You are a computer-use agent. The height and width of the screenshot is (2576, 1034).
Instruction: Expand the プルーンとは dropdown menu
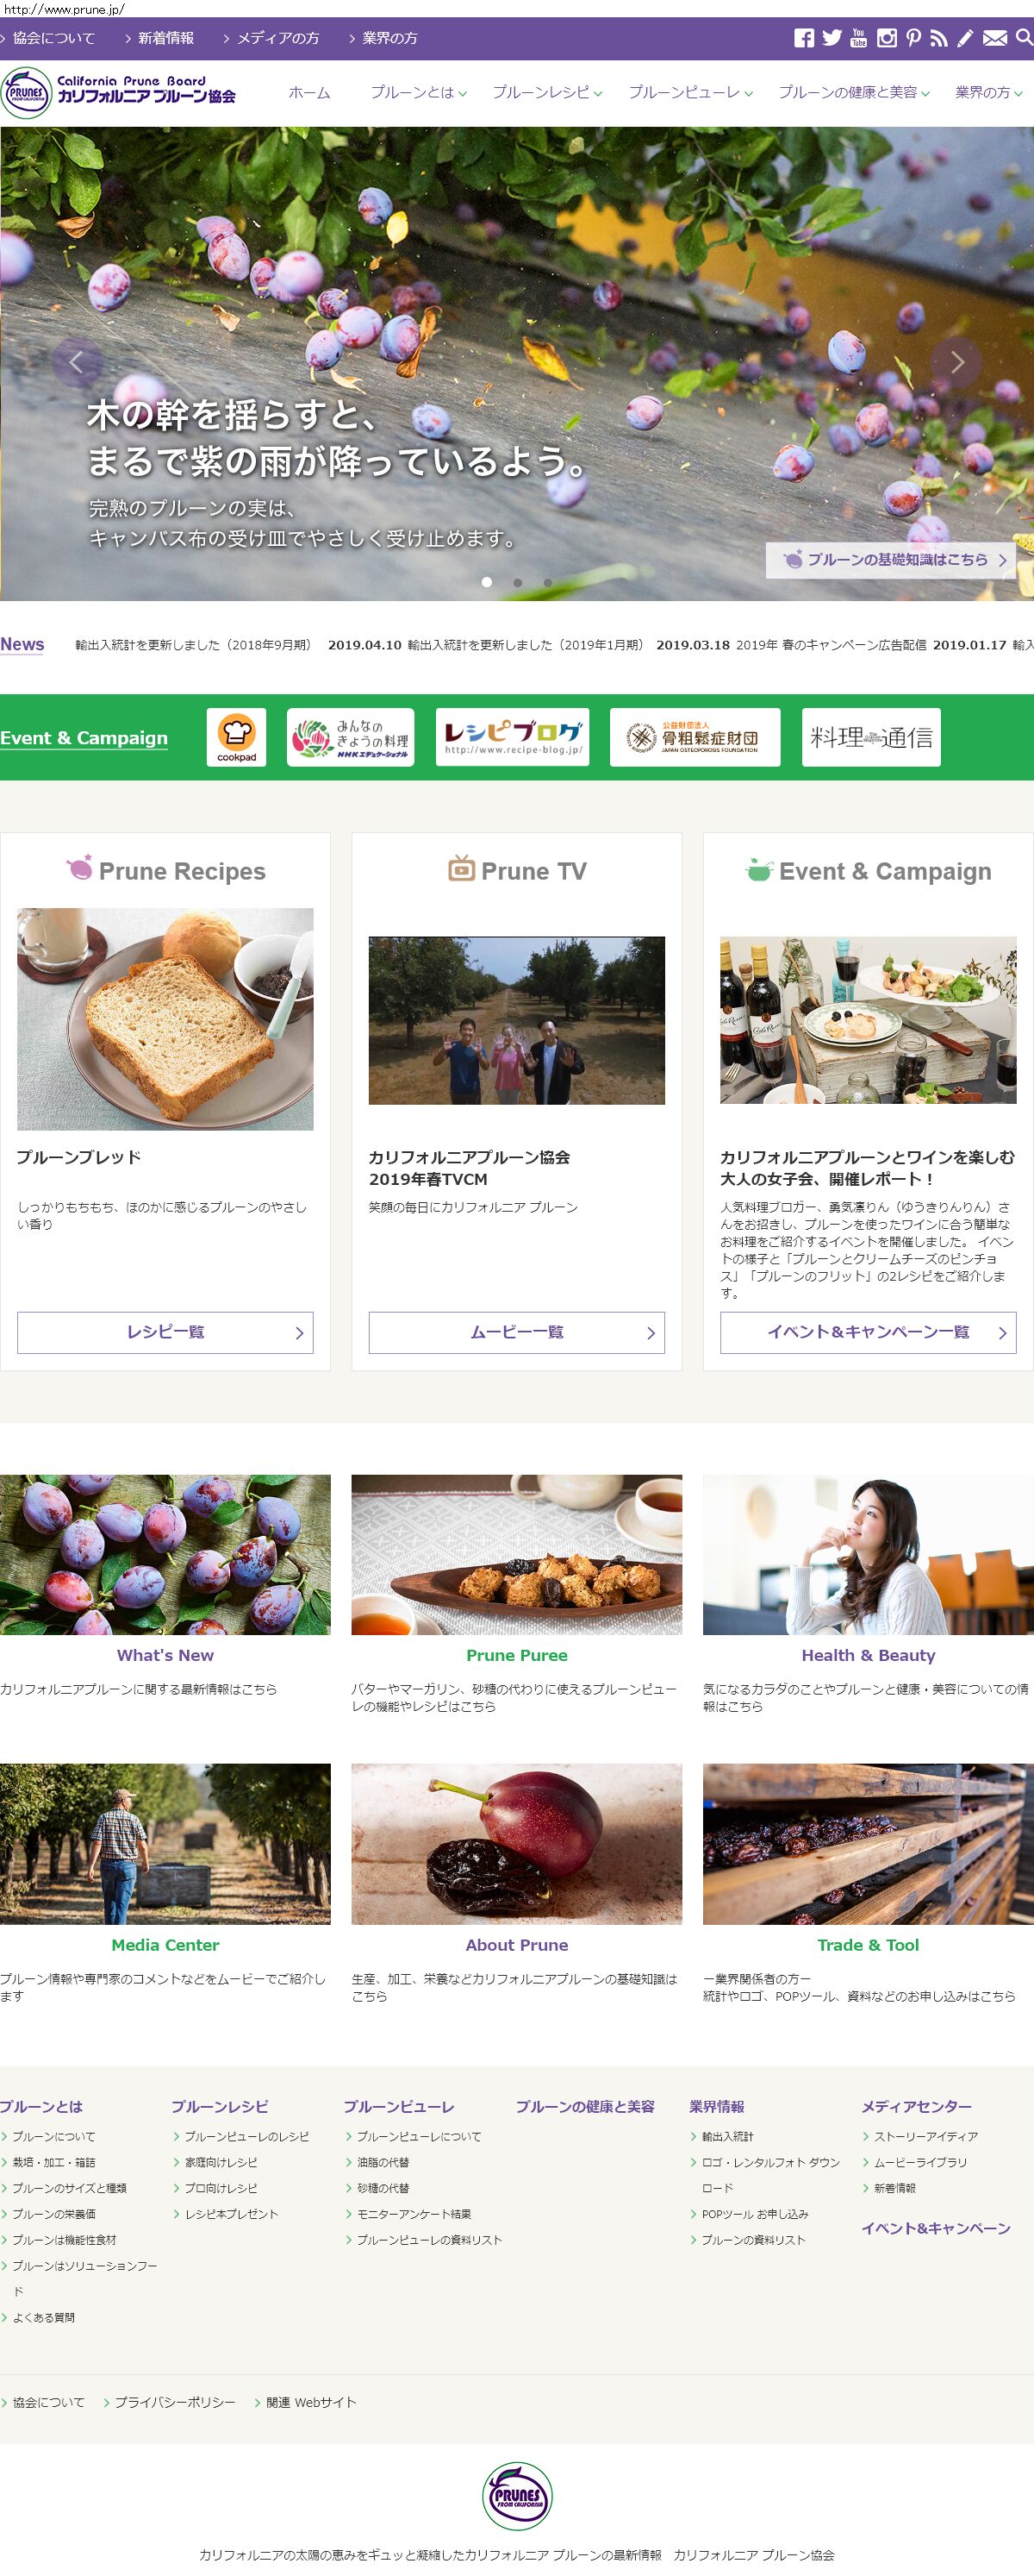pyautogui.click(x=419, y=92)
